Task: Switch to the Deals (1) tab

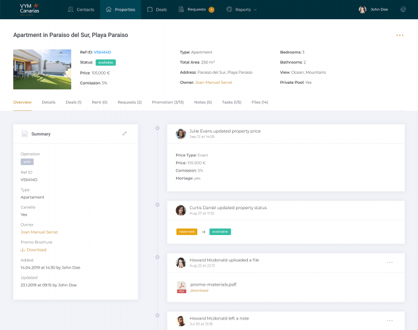Action: 74,102
